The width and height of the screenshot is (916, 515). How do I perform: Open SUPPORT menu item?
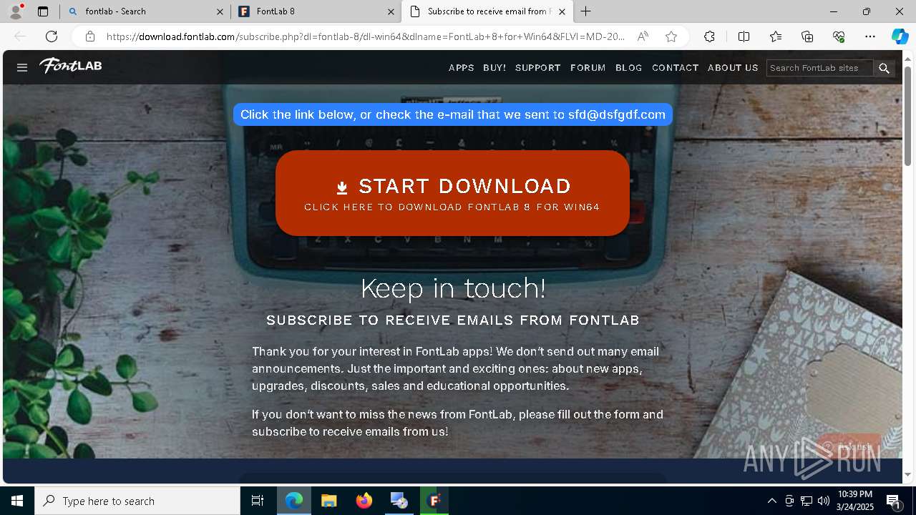[x=538, y=68]
